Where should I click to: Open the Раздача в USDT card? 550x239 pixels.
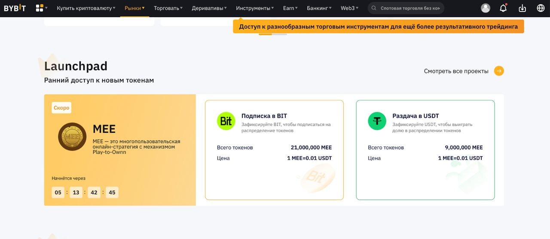425,150
